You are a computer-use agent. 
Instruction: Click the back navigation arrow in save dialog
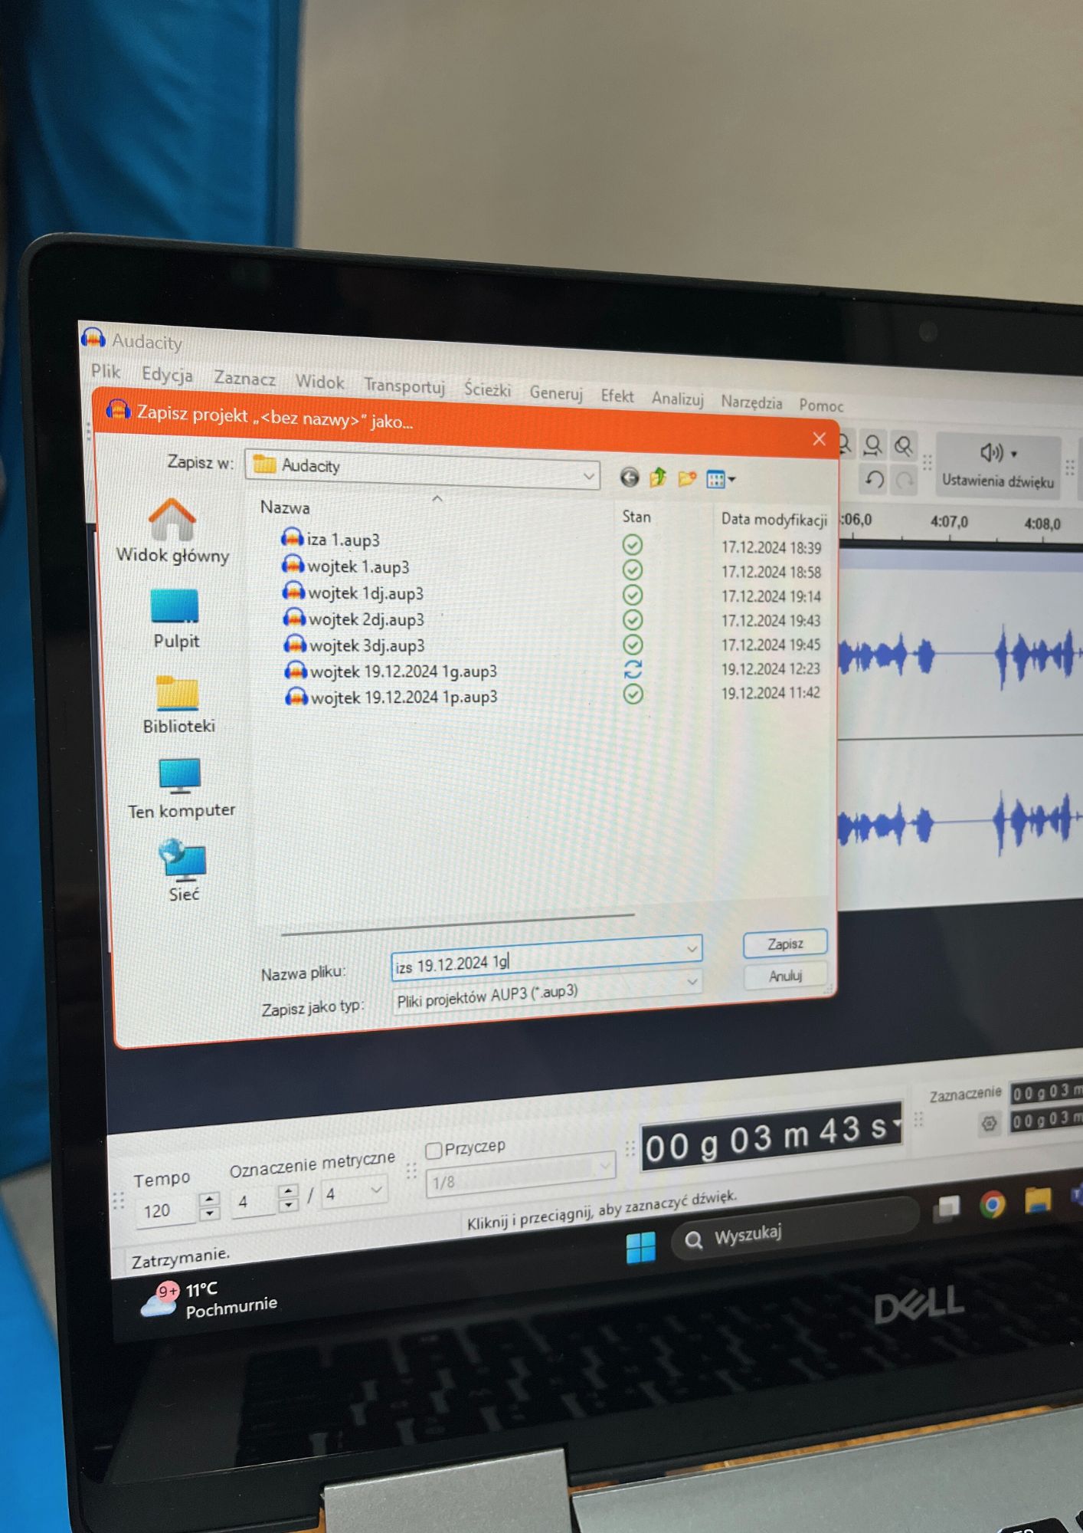[629, 478]
